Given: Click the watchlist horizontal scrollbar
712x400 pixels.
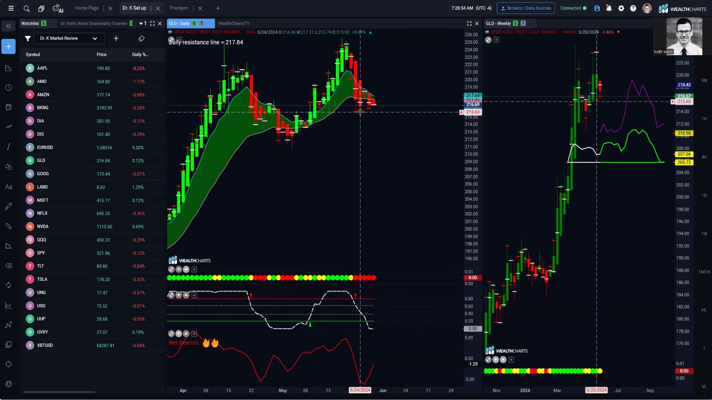Looking at the screenshot, I should [x=59, y=392].
